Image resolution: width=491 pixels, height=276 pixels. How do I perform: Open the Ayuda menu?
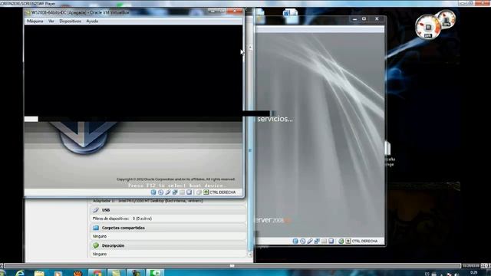92,21
